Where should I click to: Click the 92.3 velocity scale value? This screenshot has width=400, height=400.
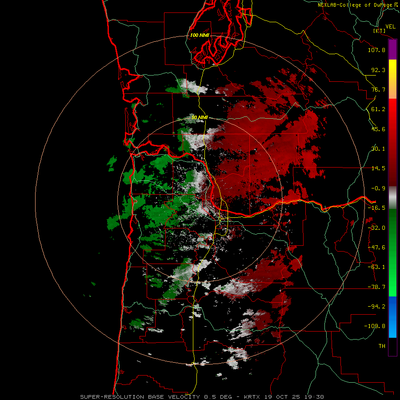[378, 70]
